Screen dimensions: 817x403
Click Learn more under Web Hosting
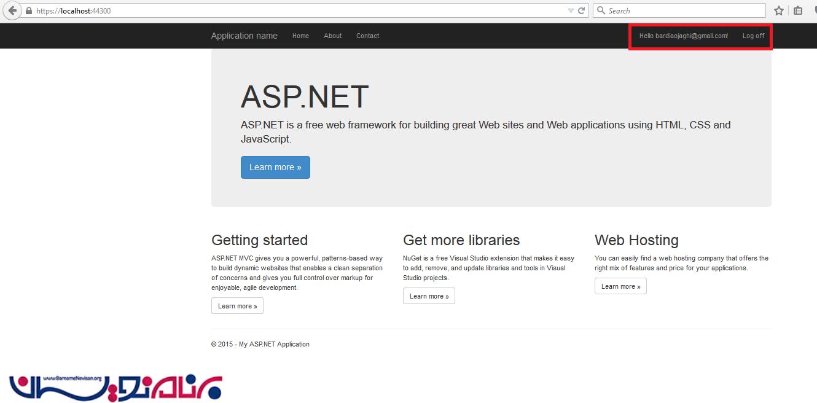(620, 286)
